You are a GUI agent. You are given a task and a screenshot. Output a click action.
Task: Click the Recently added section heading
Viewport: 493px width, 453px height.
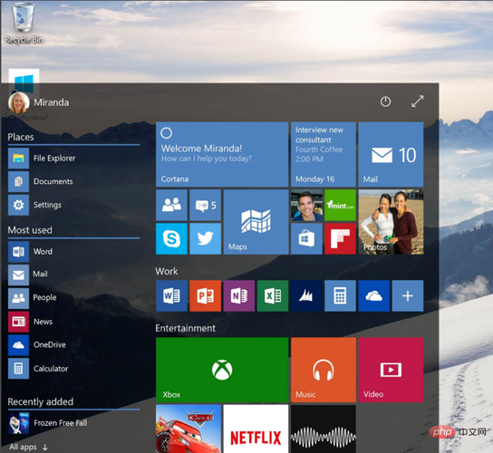tap(41, 401)
